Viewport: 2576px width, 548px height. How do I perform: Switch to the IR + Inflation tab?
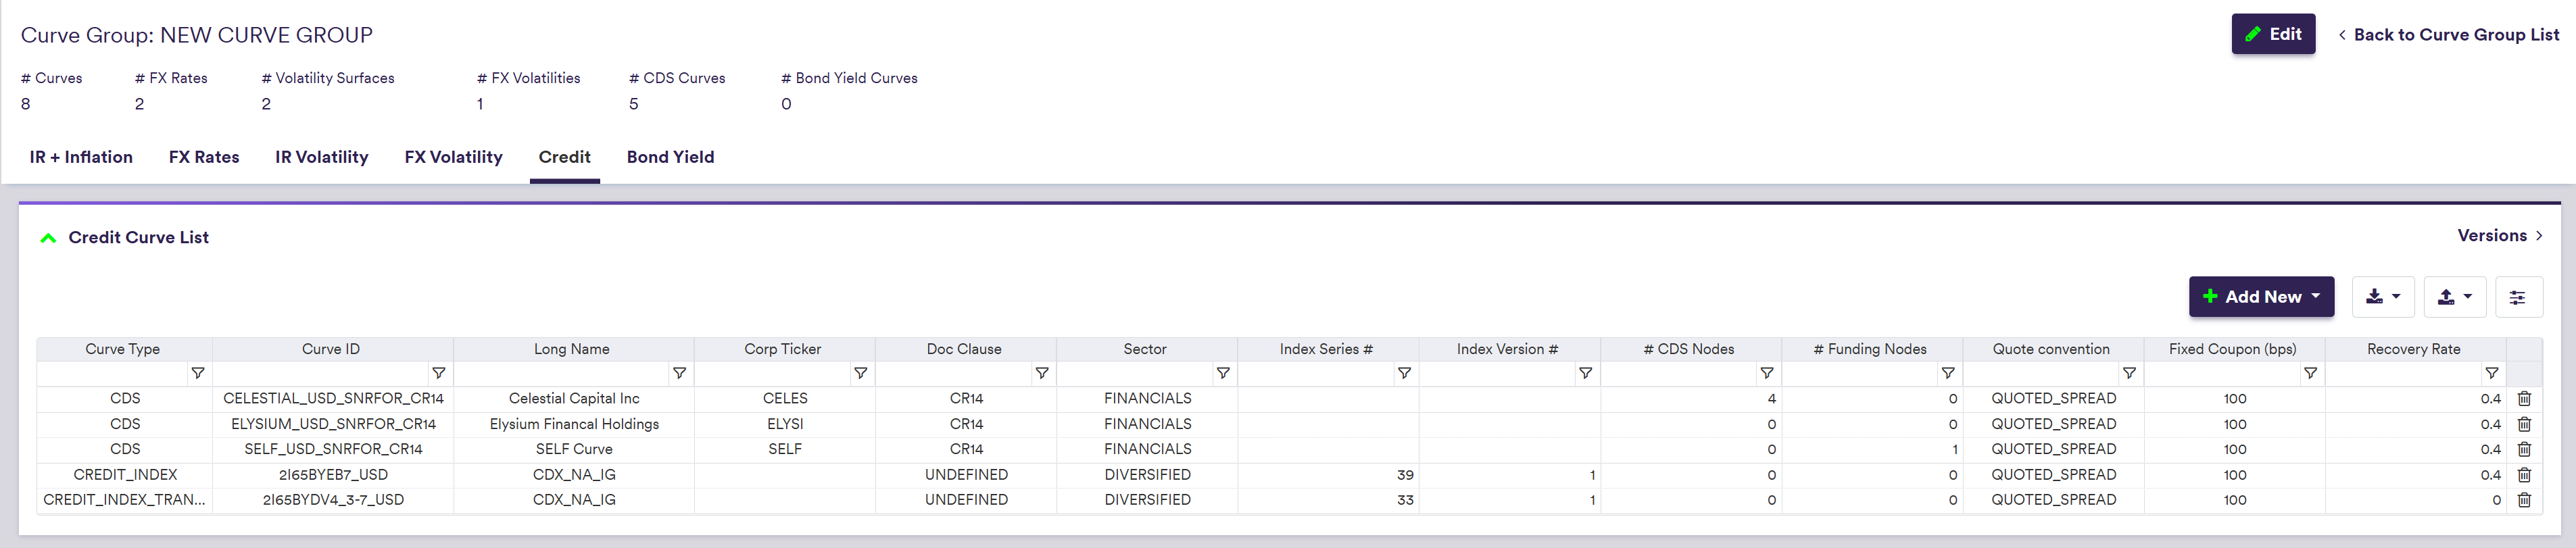pos(81,157)
